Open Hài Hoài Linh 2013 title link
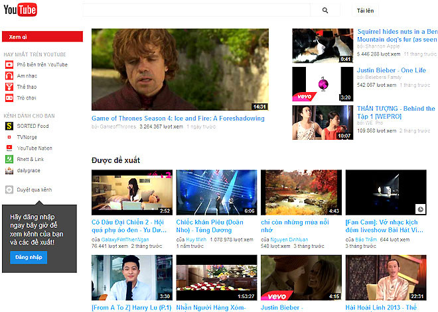 tap(381, 308)
